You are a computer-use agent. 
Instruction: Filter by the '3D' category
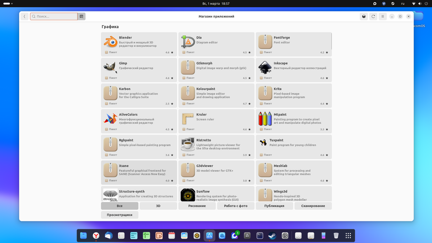pos(158,206)
